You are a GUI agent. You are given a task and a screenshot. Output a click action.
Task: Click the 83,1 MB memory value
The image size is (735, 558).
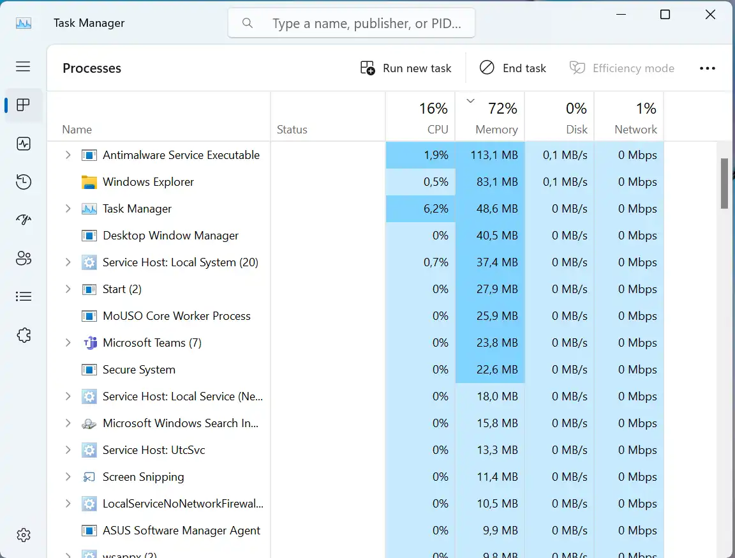[x=497, y=182]
